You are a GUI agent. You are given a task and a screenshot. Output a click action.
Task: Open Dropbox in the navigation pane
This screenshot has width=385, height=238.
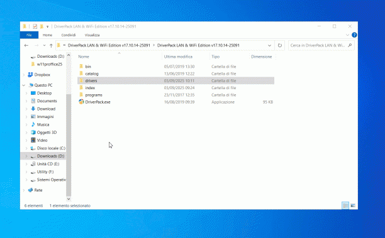pos(42,75)
